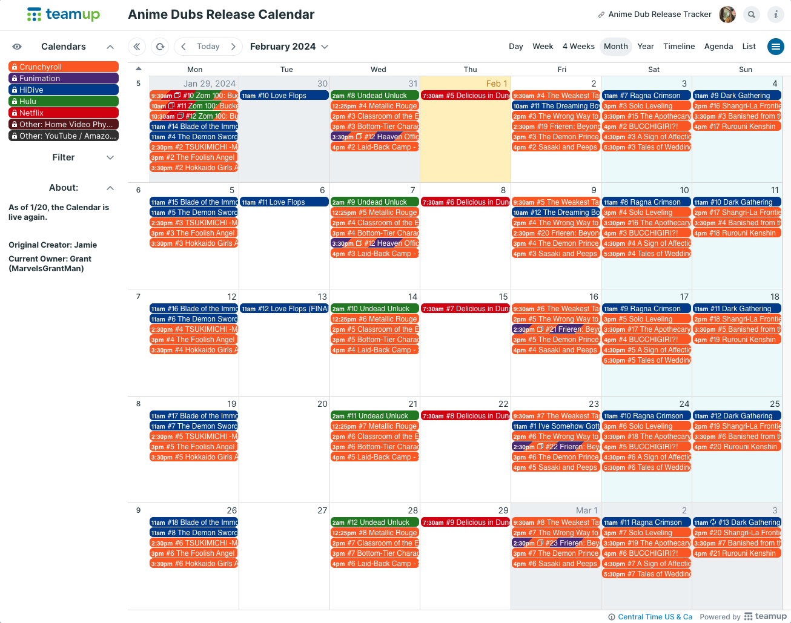Click the search magnifier icon
The image size is (791, 623).
[752, 15]
